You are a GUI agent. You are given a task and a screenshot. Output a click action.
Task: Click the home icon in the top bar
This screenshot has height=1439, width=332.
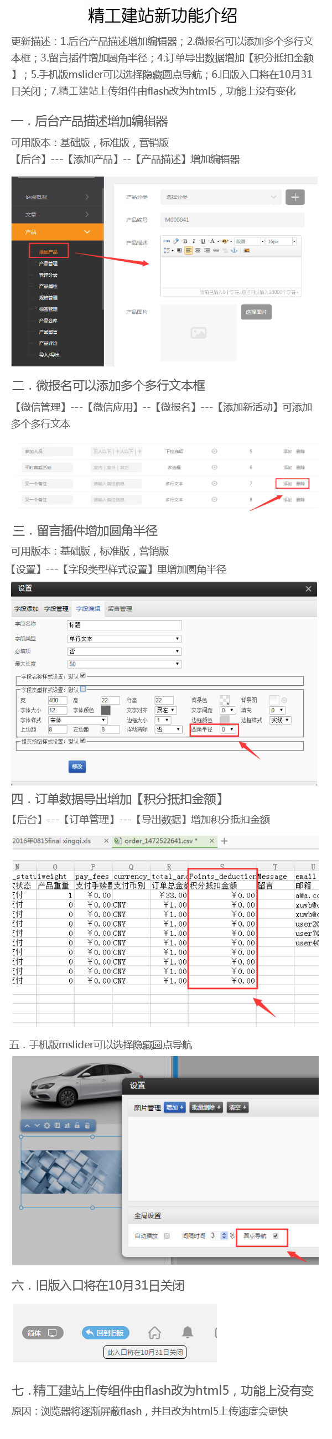[x=154, y=1333]
